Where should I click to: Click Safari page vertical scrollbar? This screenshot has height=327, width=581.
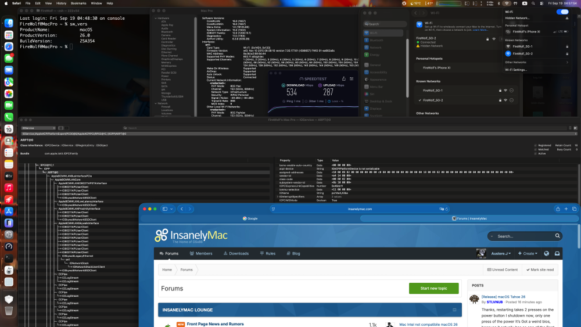coord(579,237)
